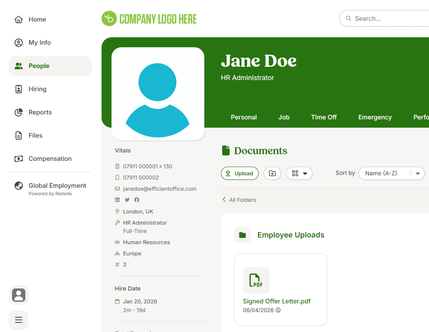Go back to All Folders
This screenshot has width=429, height=332.
tap(239, 200)
